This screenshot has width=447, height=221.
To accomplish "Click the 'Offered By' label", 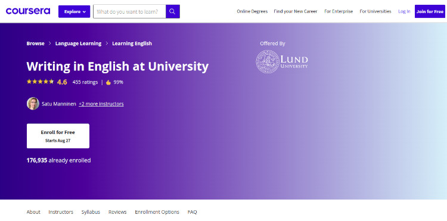I will click(x=272, y=43).
